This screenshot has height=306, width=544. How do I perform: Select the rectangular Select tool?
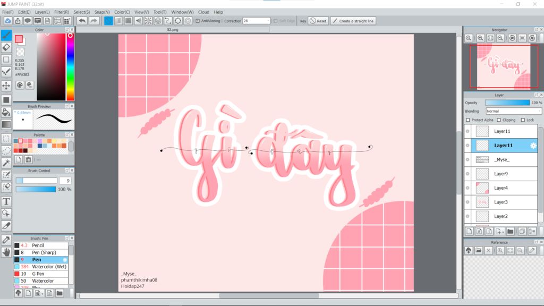coord(6,139)
